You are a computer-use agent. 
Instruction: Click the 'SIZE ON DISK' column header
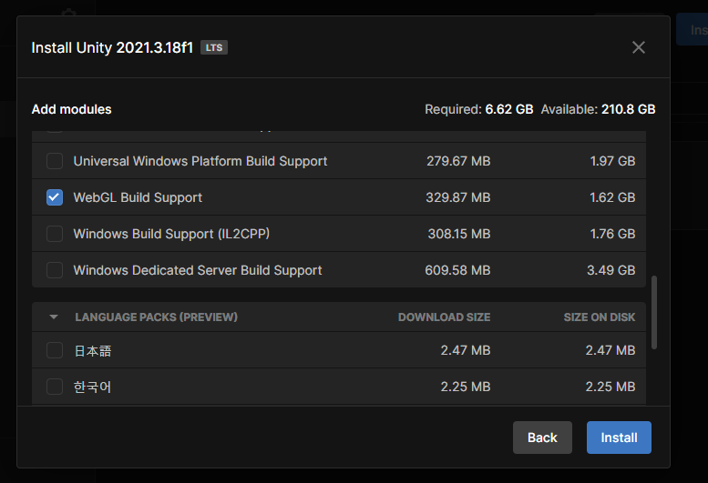(600, 317)
